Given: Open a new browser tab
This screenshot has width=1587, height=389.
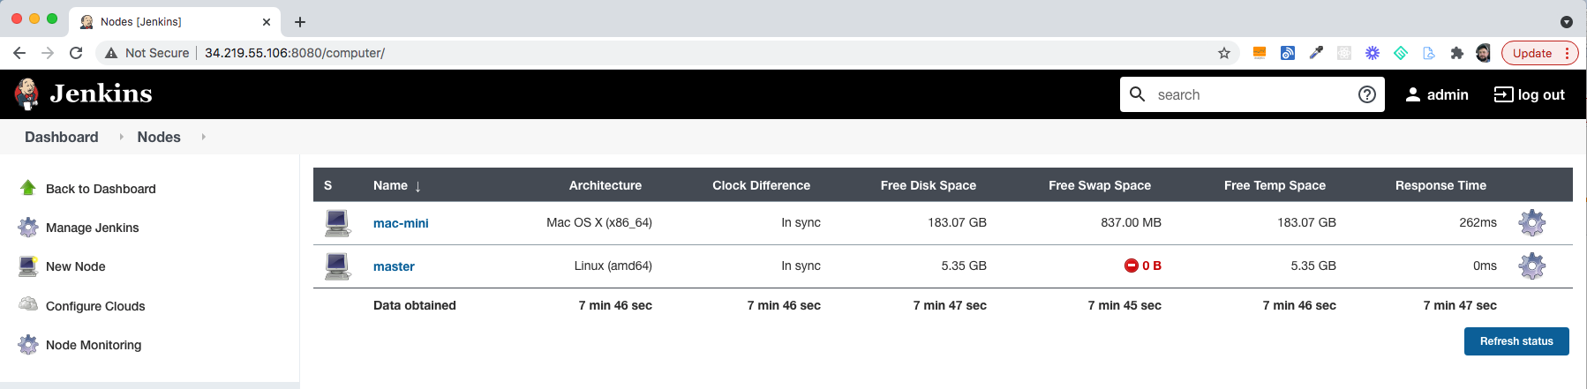Looking at the screenshot, I should [300, 22].
